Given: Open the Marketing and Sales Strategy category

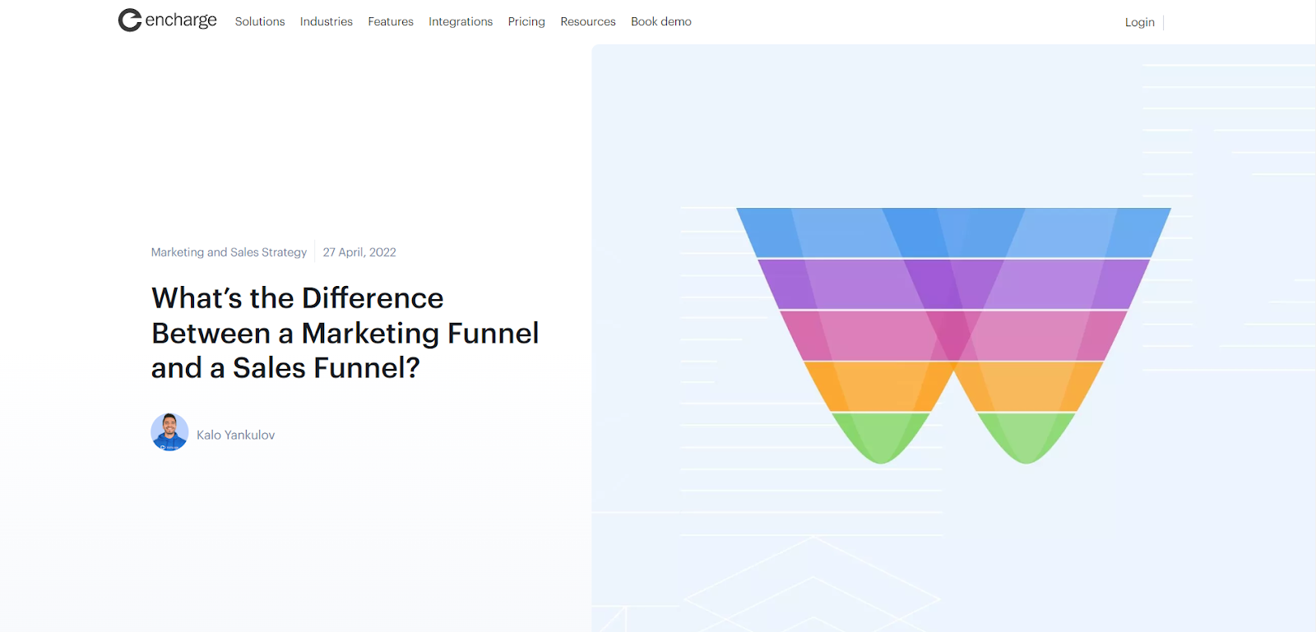Looking at the screenshot, I should [x=229, y=252].
